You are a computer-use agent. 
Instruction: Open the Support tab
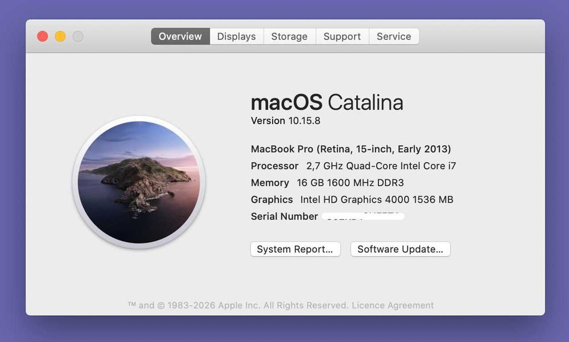(x=342, y=36)
